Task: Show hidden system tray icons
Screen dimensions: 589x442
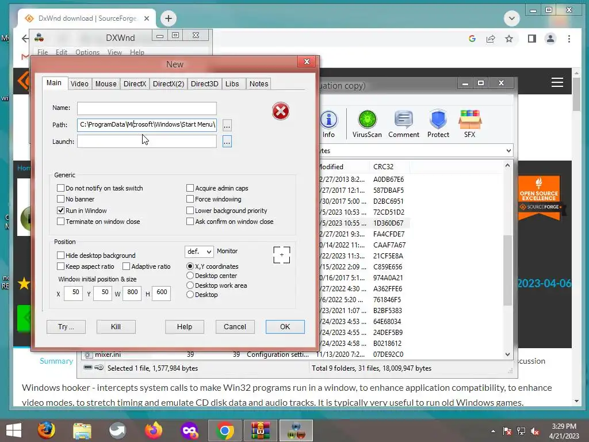Action: coord(493,431)
